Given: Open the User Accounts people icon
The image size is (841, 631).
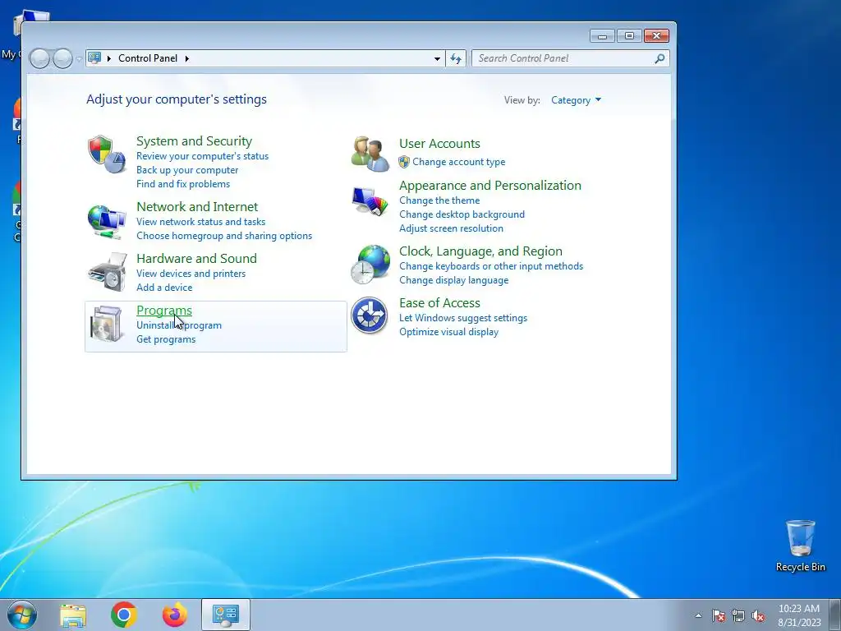Looking at the screenshot, I should [x=370, y=154].
